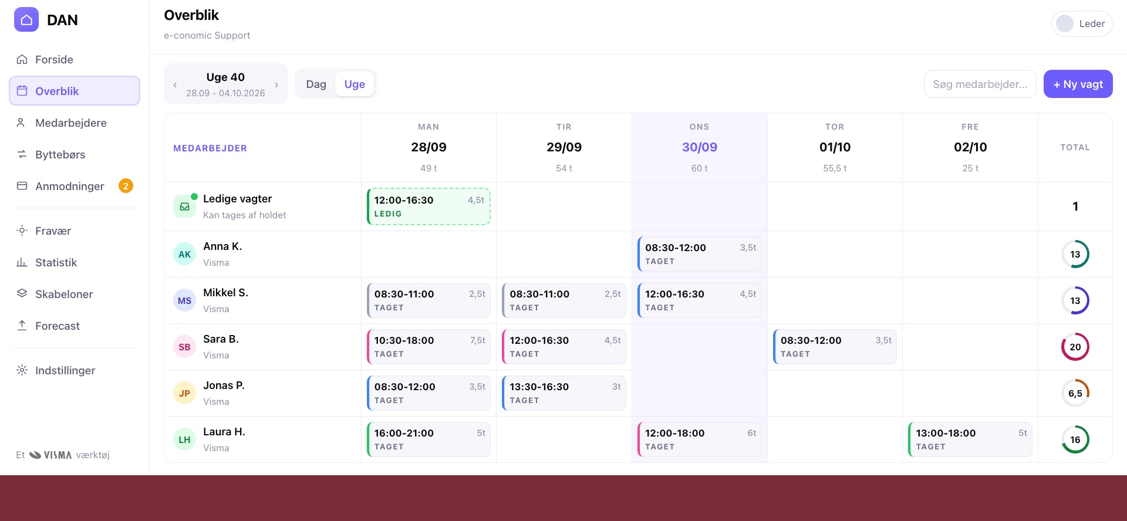Open Sara B.'s 10:30-18:00 Monday shift
The image size is (1127, 521).
[x=428, y=347]
